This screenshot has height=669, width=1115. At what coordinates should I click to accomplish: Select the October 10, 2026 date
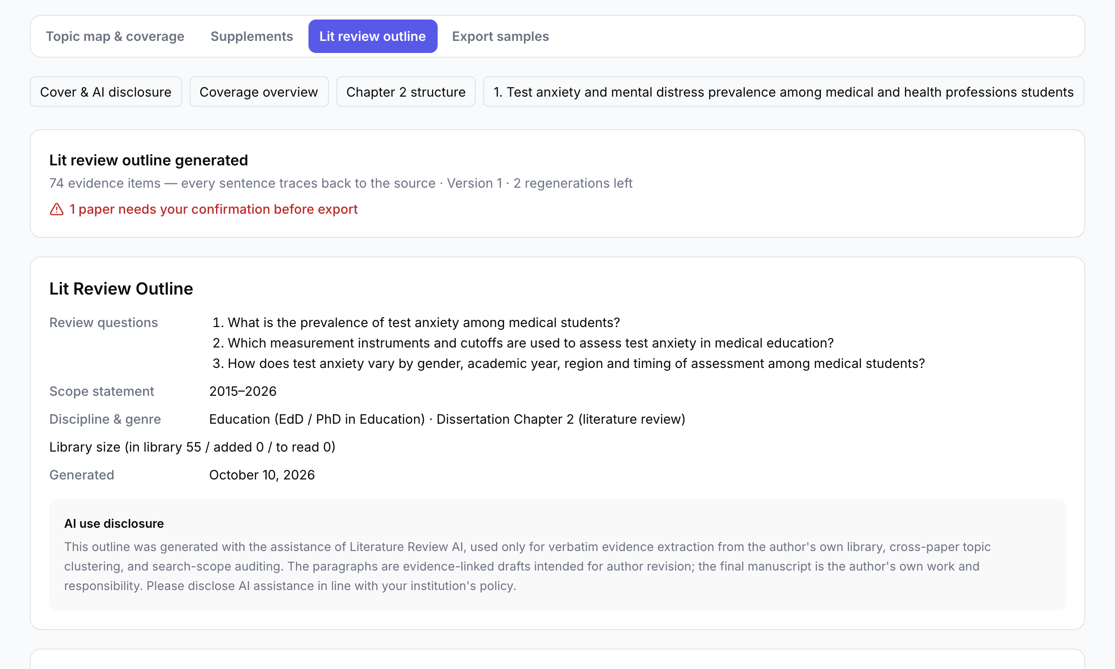pyautogui.click(x=262, y=475)
